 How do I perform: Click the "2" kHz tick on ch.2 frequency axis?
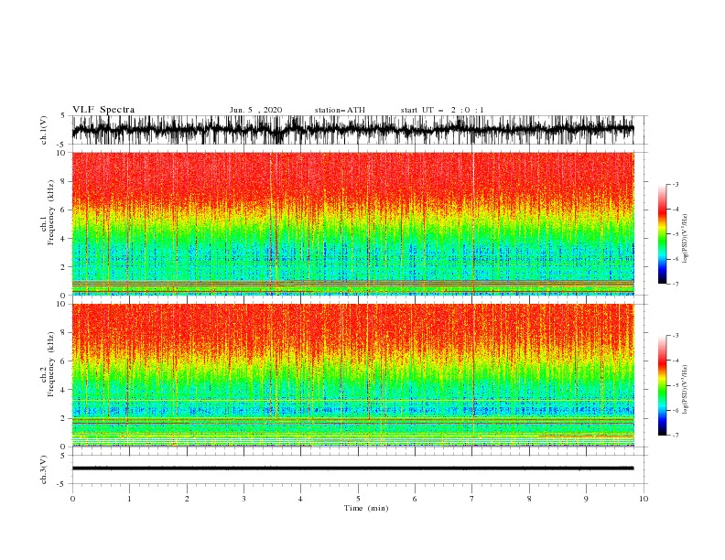click(64, 418)
